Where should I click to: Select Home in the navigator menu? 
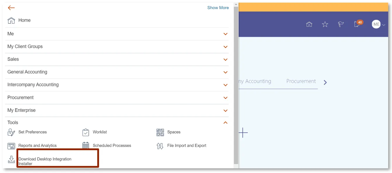point(24,20)
